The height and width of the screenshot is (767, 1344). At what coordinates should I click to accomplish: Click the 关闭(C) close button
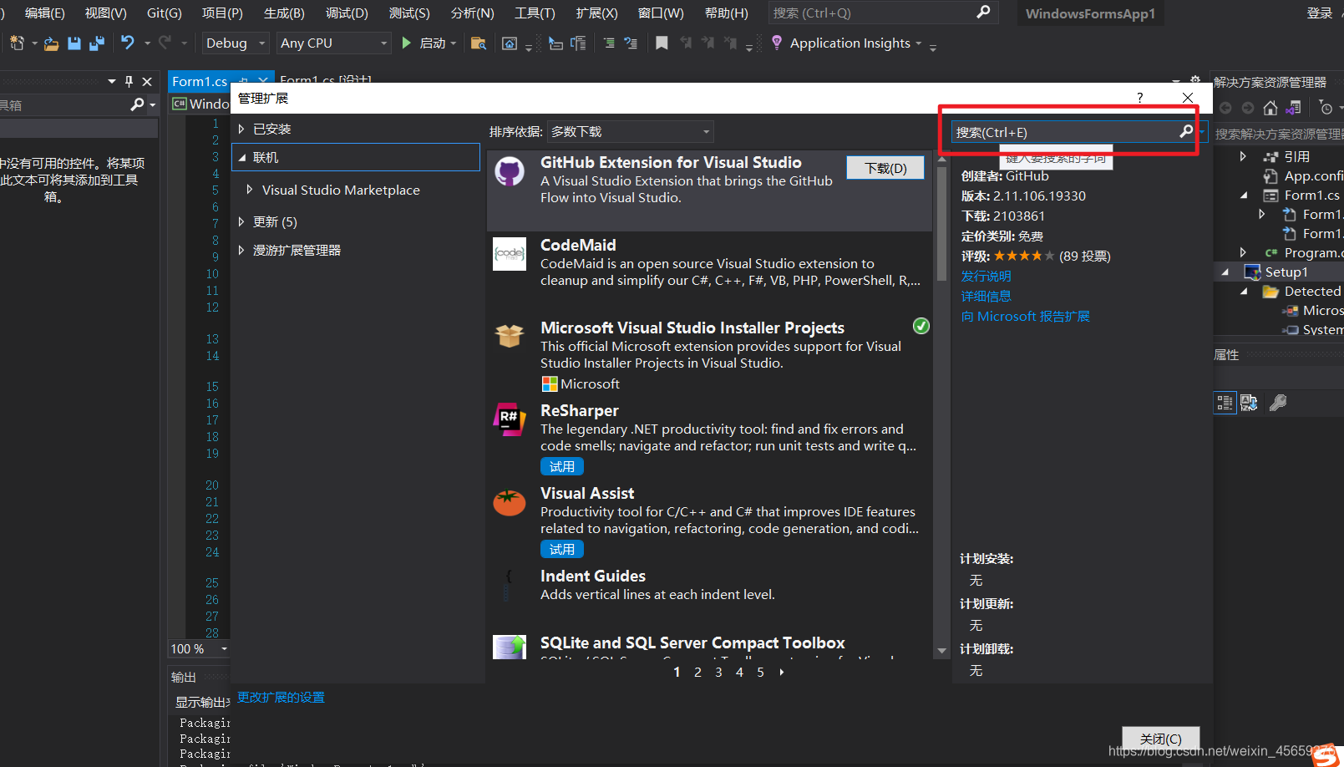click(1161, 739)
